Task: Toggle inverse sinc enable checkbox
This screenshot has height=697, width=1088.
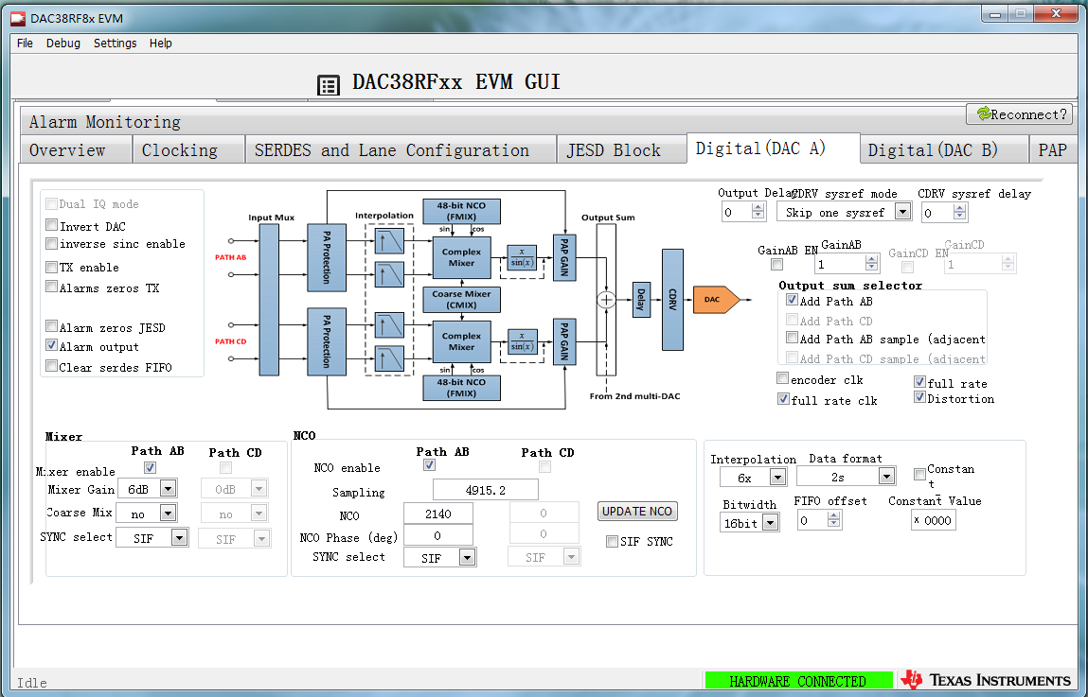Action: pos(51,243)
